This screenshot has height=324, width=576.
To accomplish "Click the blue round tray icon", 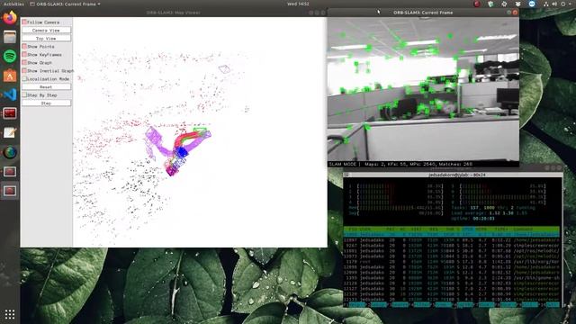I will (x=532, y=4).
